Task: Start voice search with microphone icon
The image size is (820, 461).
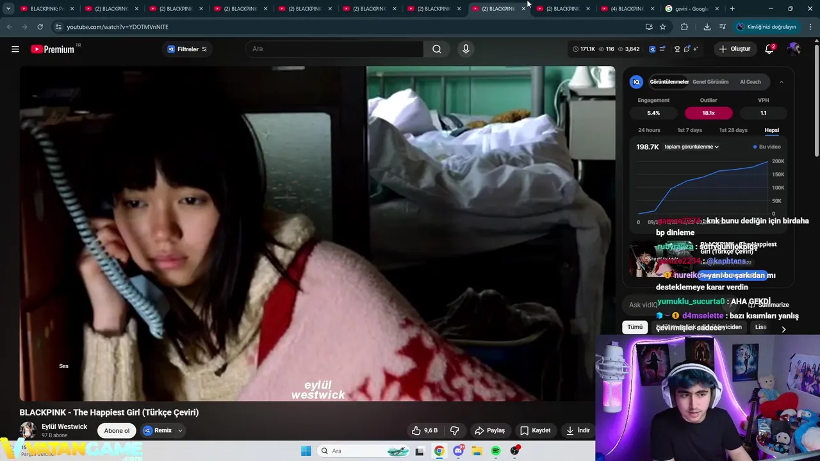Action: [x=466, y=49]
